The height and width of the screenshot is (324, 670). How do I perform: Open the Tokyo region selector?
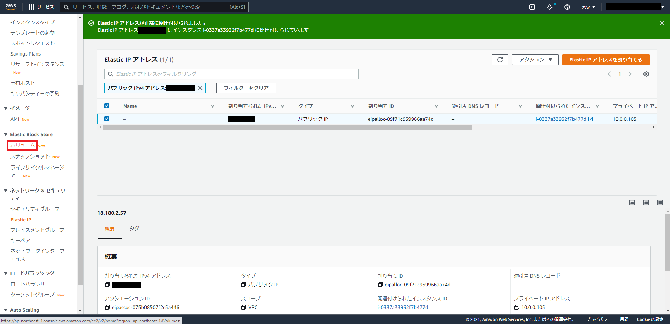[x=589, y=7]
